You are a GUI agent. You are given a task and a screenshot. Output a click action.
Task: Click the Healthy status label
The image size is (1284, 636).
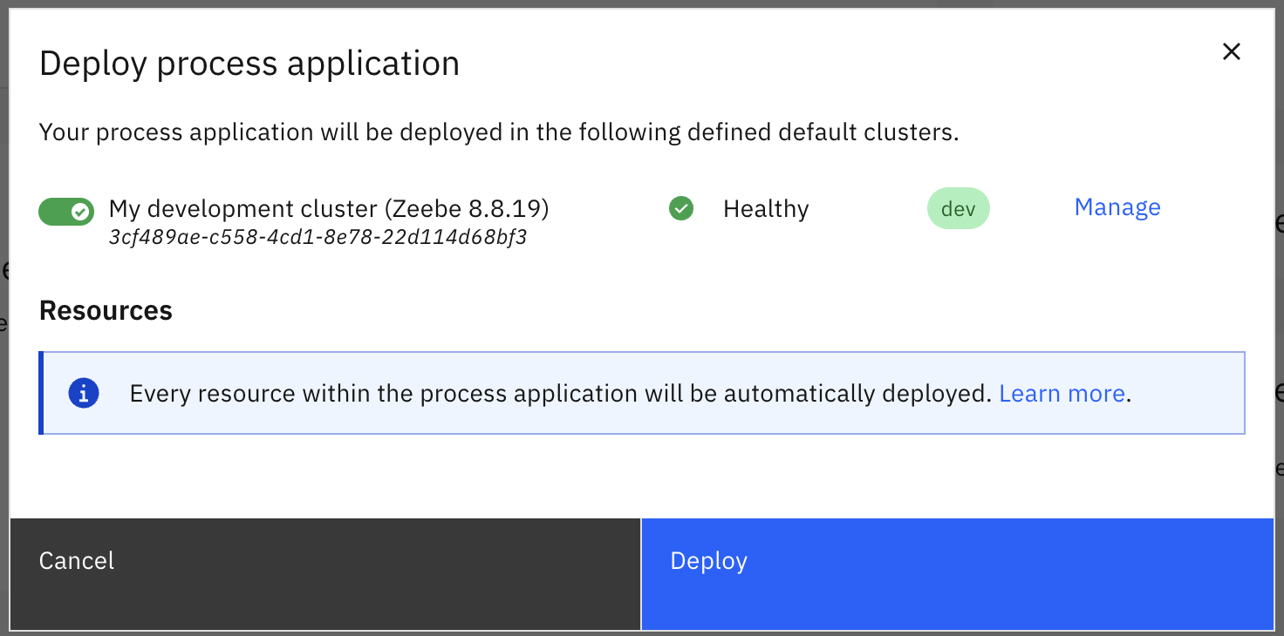[x=765, y=209]
